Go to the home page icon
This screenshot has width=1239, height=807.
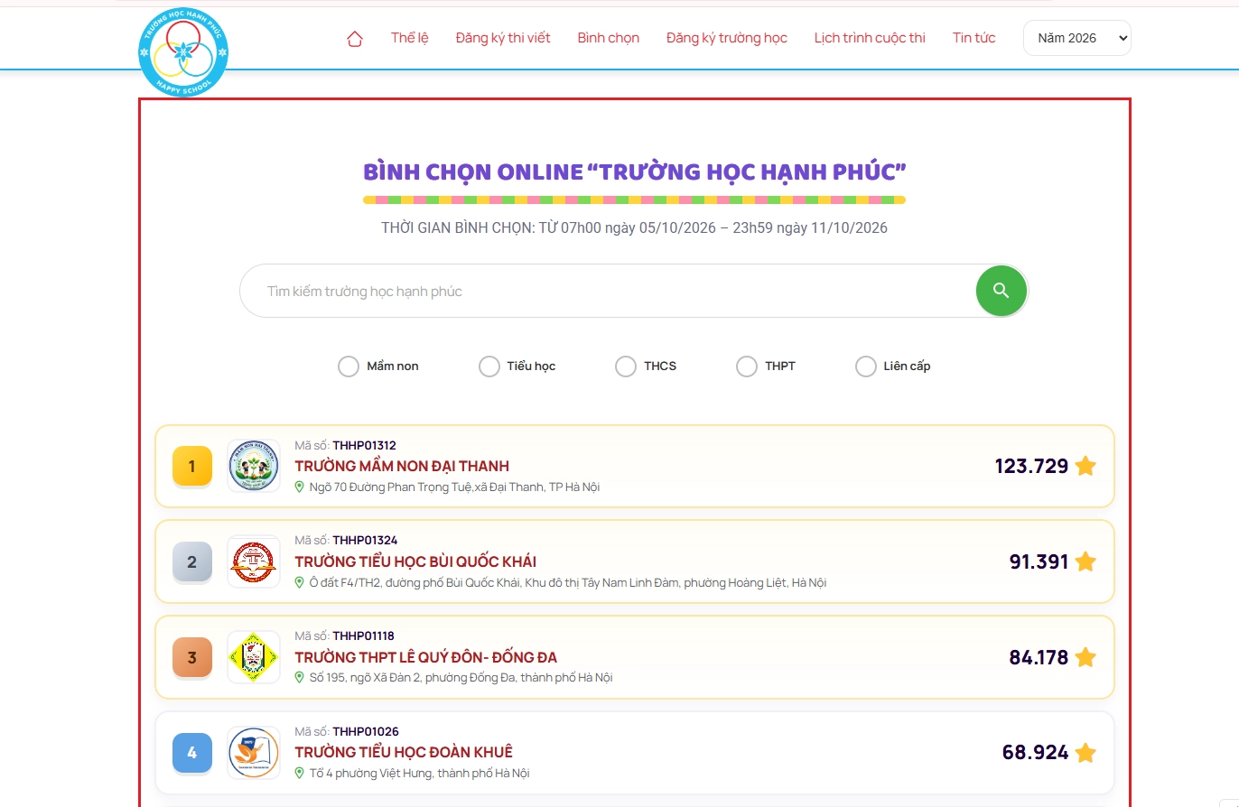pyautogui.click(x=355, y=39)
